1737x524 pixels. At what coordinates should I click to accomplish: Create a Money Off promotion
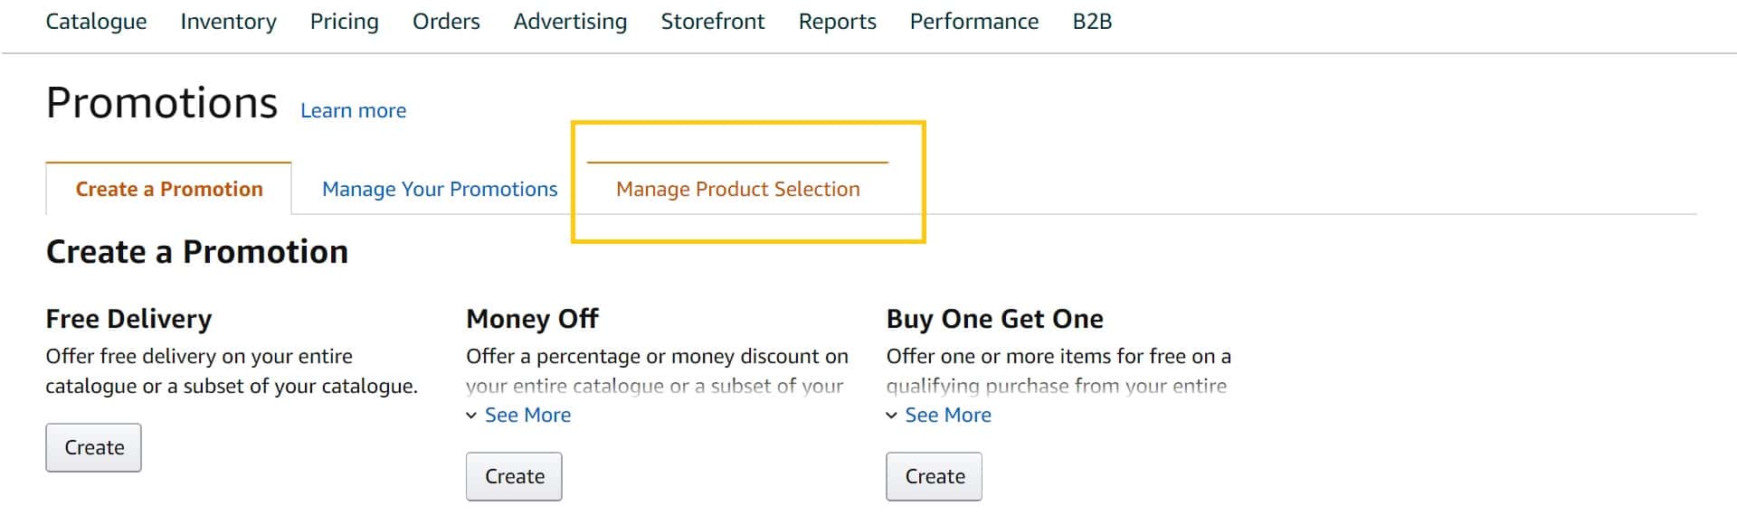coord(514,476)
